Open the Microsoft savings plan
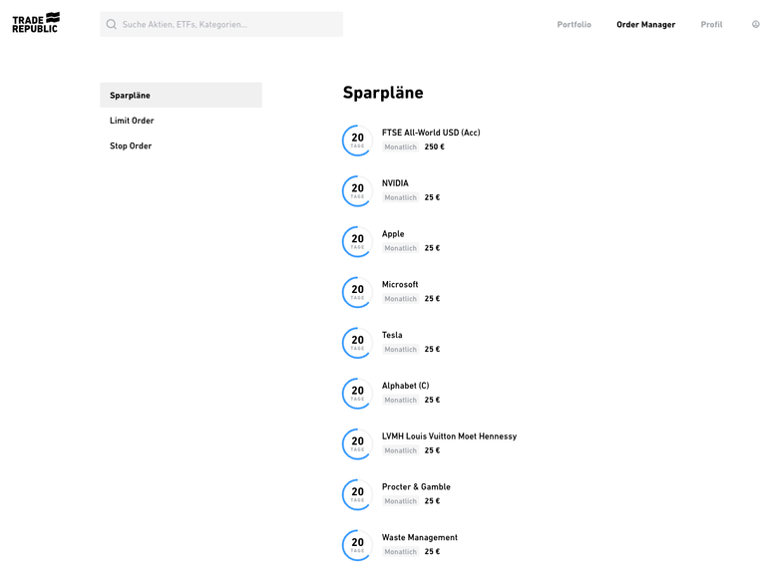 400,285
